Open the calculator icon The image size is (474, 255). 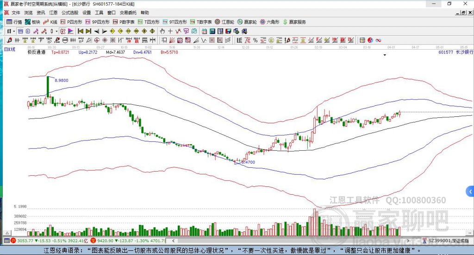[x=212, y=31]
